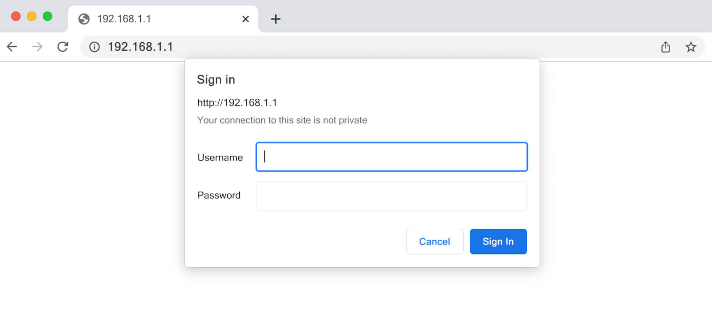Reload the current page
This screenshot has height=320, width=712.
point(63,47)
